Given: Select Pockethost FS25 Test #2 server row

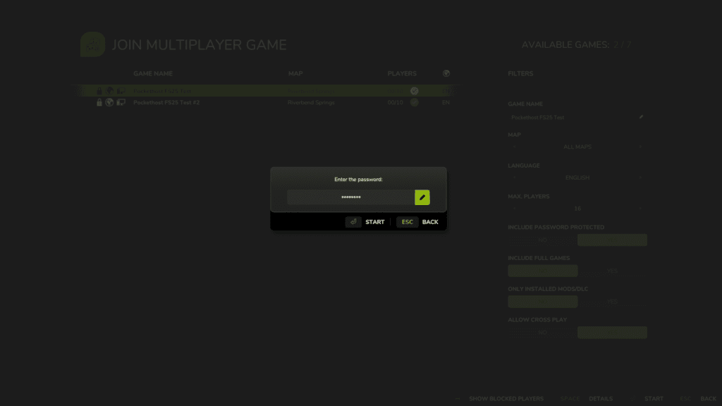Looking at the screenshot, I should click(267, 103).
